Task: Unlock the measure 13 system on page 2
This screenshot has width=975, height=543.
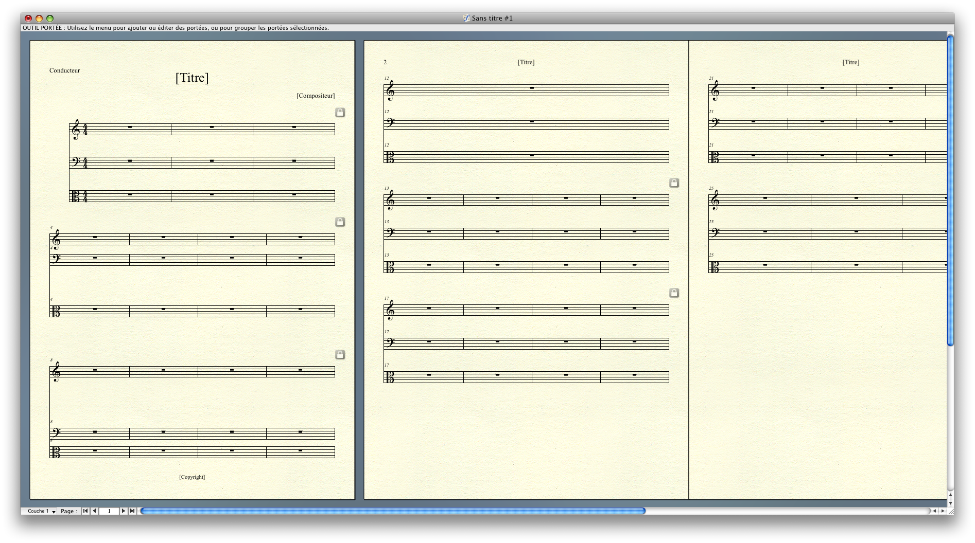Action: point(674,183)
